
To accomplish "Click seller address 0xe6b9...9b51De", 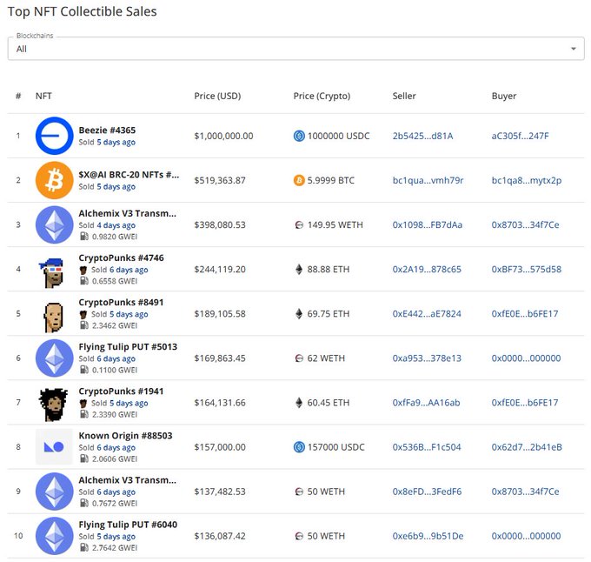I will (x=428, y=536).
